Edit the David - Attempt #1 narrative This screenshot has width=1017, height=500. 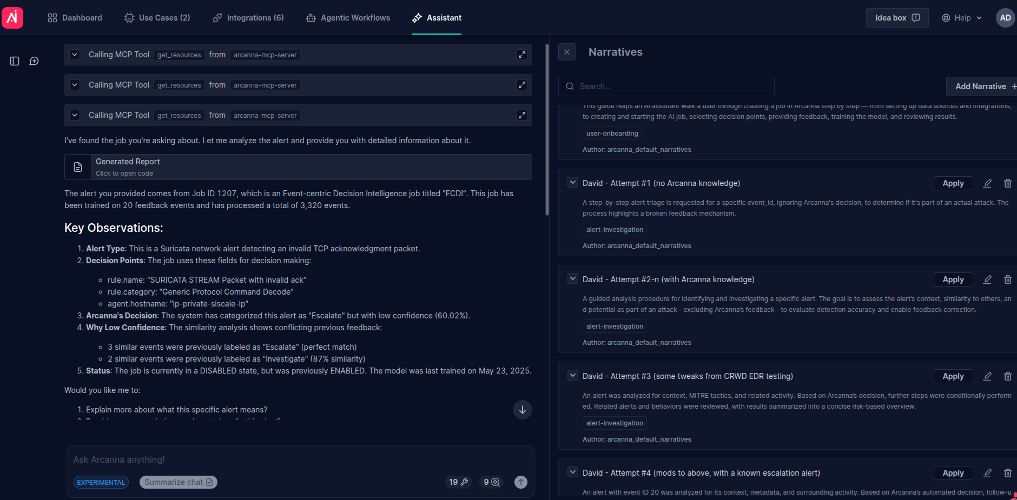(987, 183)
